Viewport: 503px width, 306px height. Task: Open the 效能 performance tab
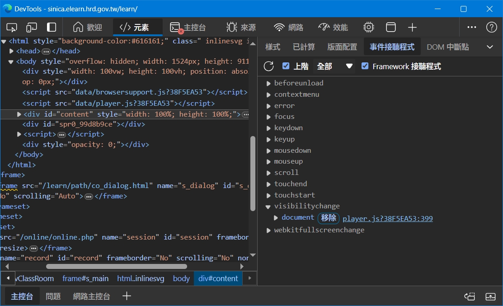(333, 27)
